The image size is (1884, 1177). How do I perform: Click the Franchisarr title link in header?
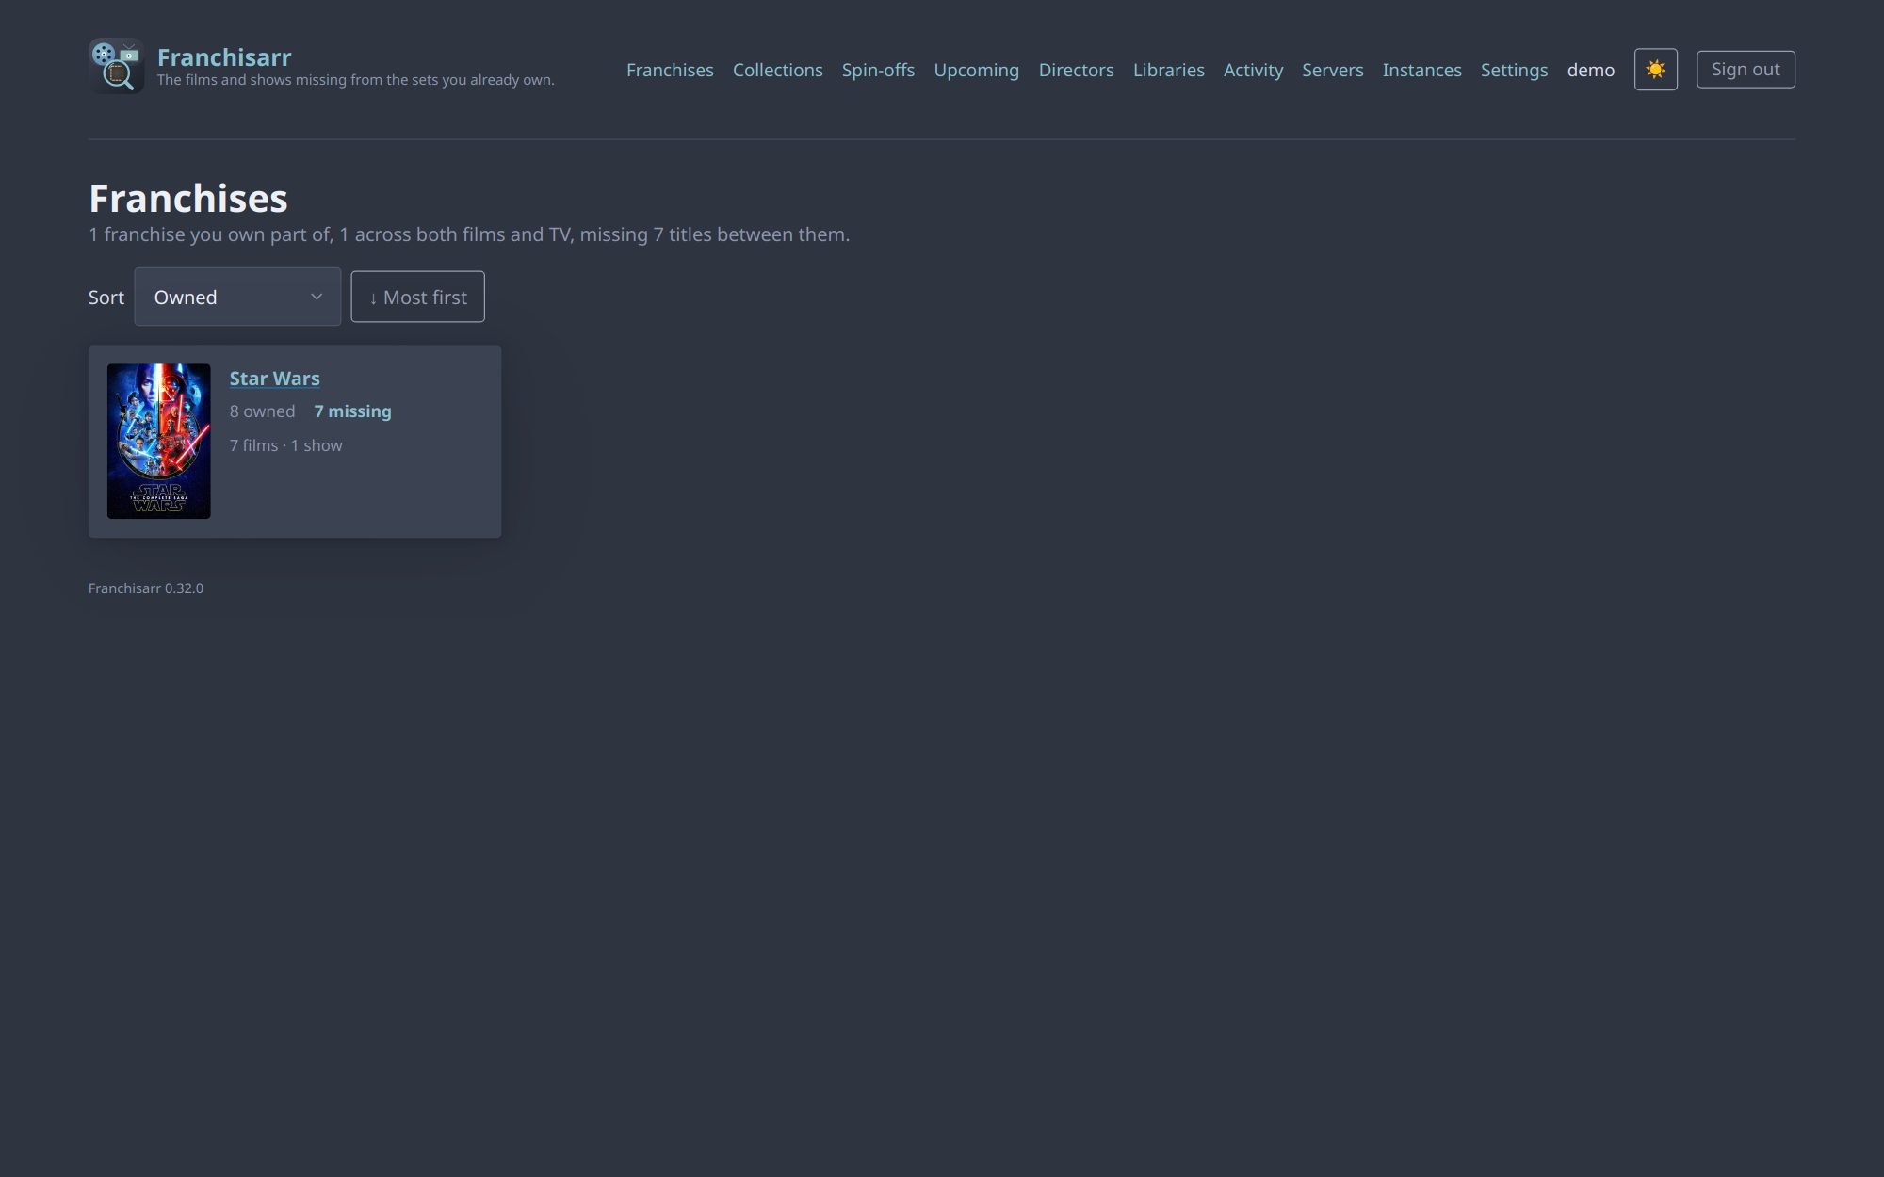click(x=224, y=56)
